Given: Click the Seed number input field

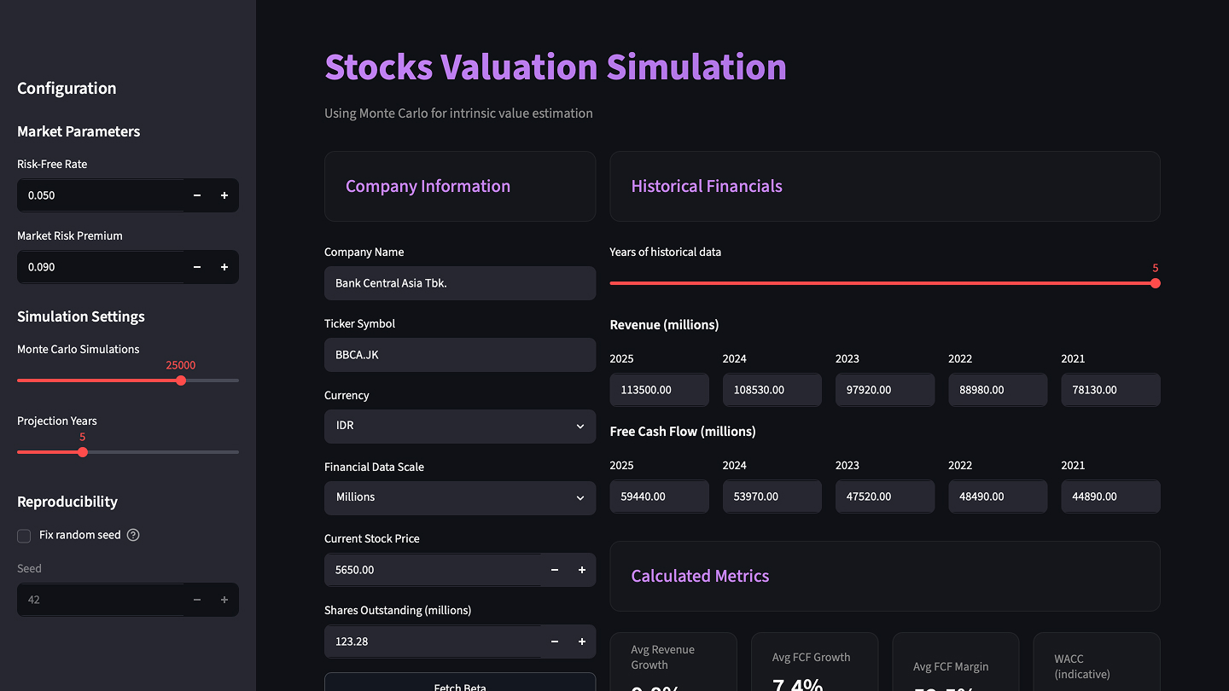Looking at the screenshot, I should (x=100, y=600).
